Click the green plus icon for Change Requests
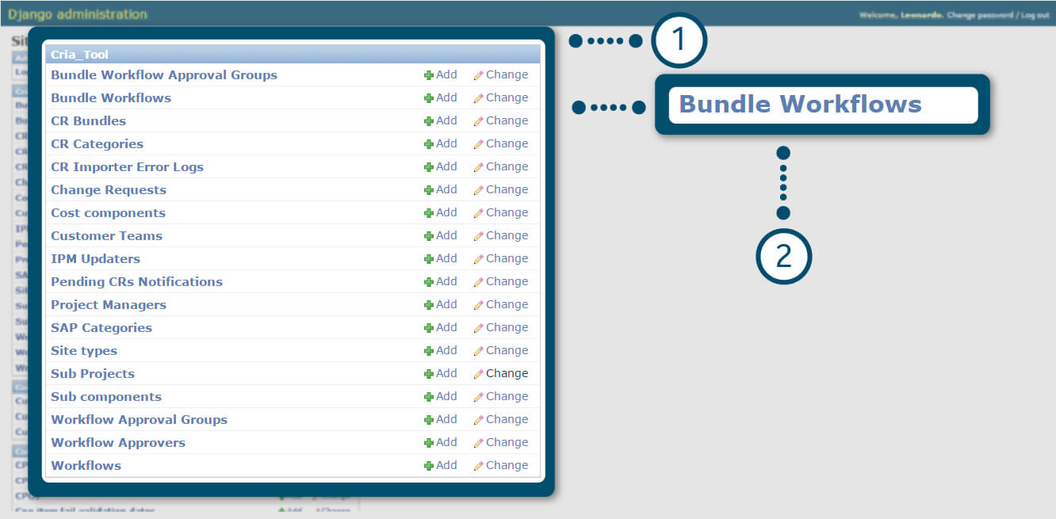The image size is (1056, 519). tap(429, 190)
